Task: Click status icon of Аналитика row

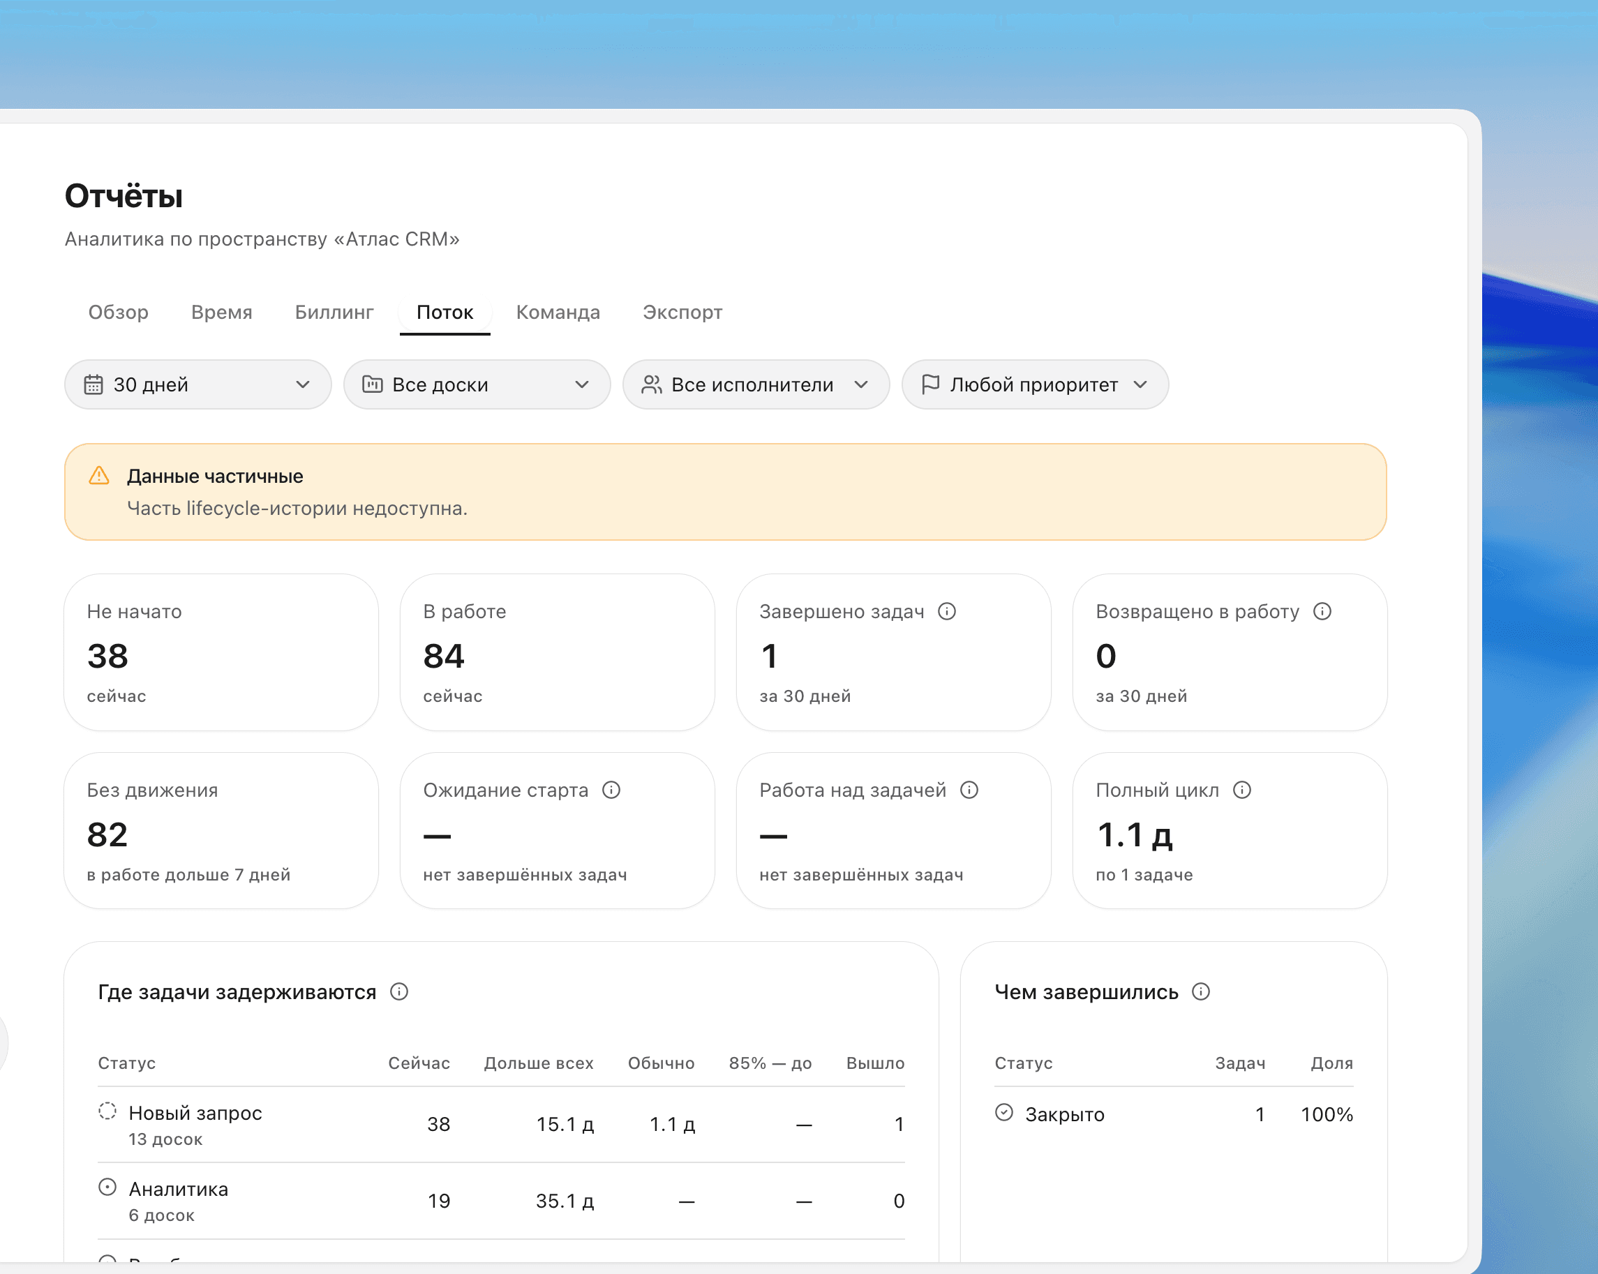Action: click(x=107, y=1187)
